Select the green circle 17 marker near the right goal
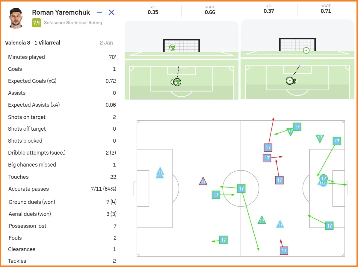Image resolution: width=358 pixels, height=267 pixels. [323, 179]
